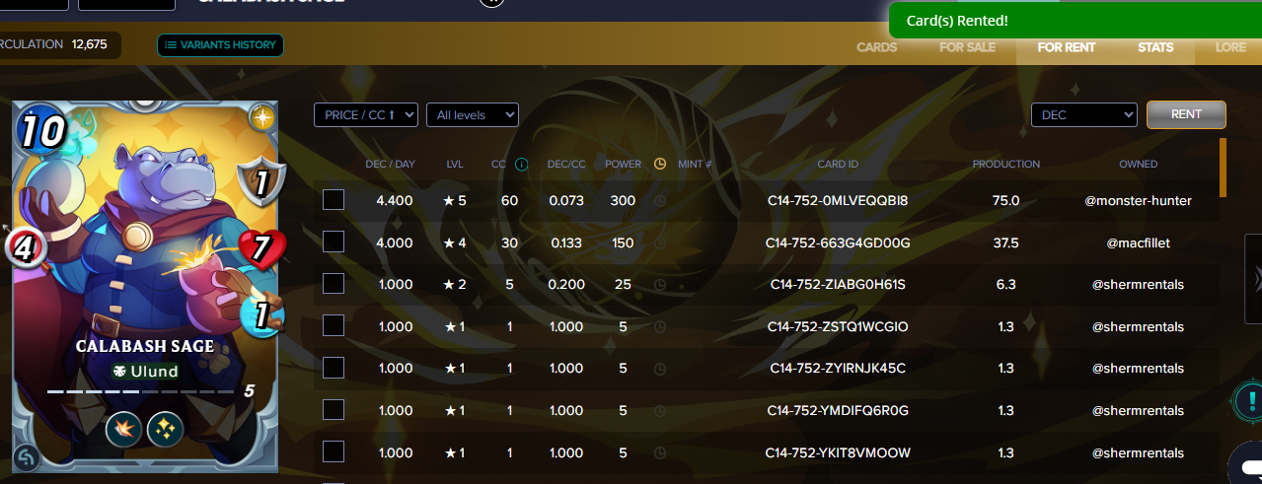Check the box for card C14-752-663G4GD00G
1262x484 pixels.
[334, 242]
